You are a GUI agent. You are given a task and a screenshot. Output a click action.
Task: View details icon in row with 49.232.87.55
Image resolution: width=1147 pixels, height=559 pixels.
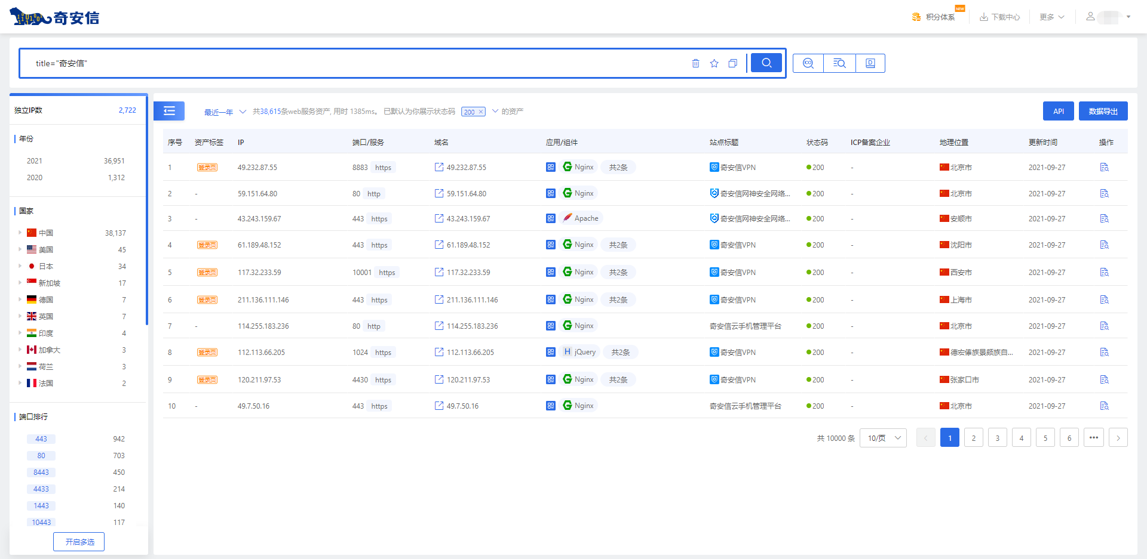pos(1104,167)
